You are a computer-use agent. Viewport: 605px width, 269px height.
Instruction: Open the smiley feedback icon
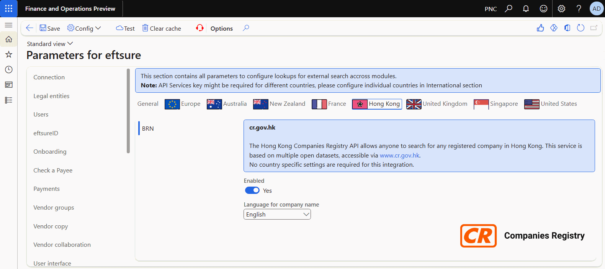point(543,8)
